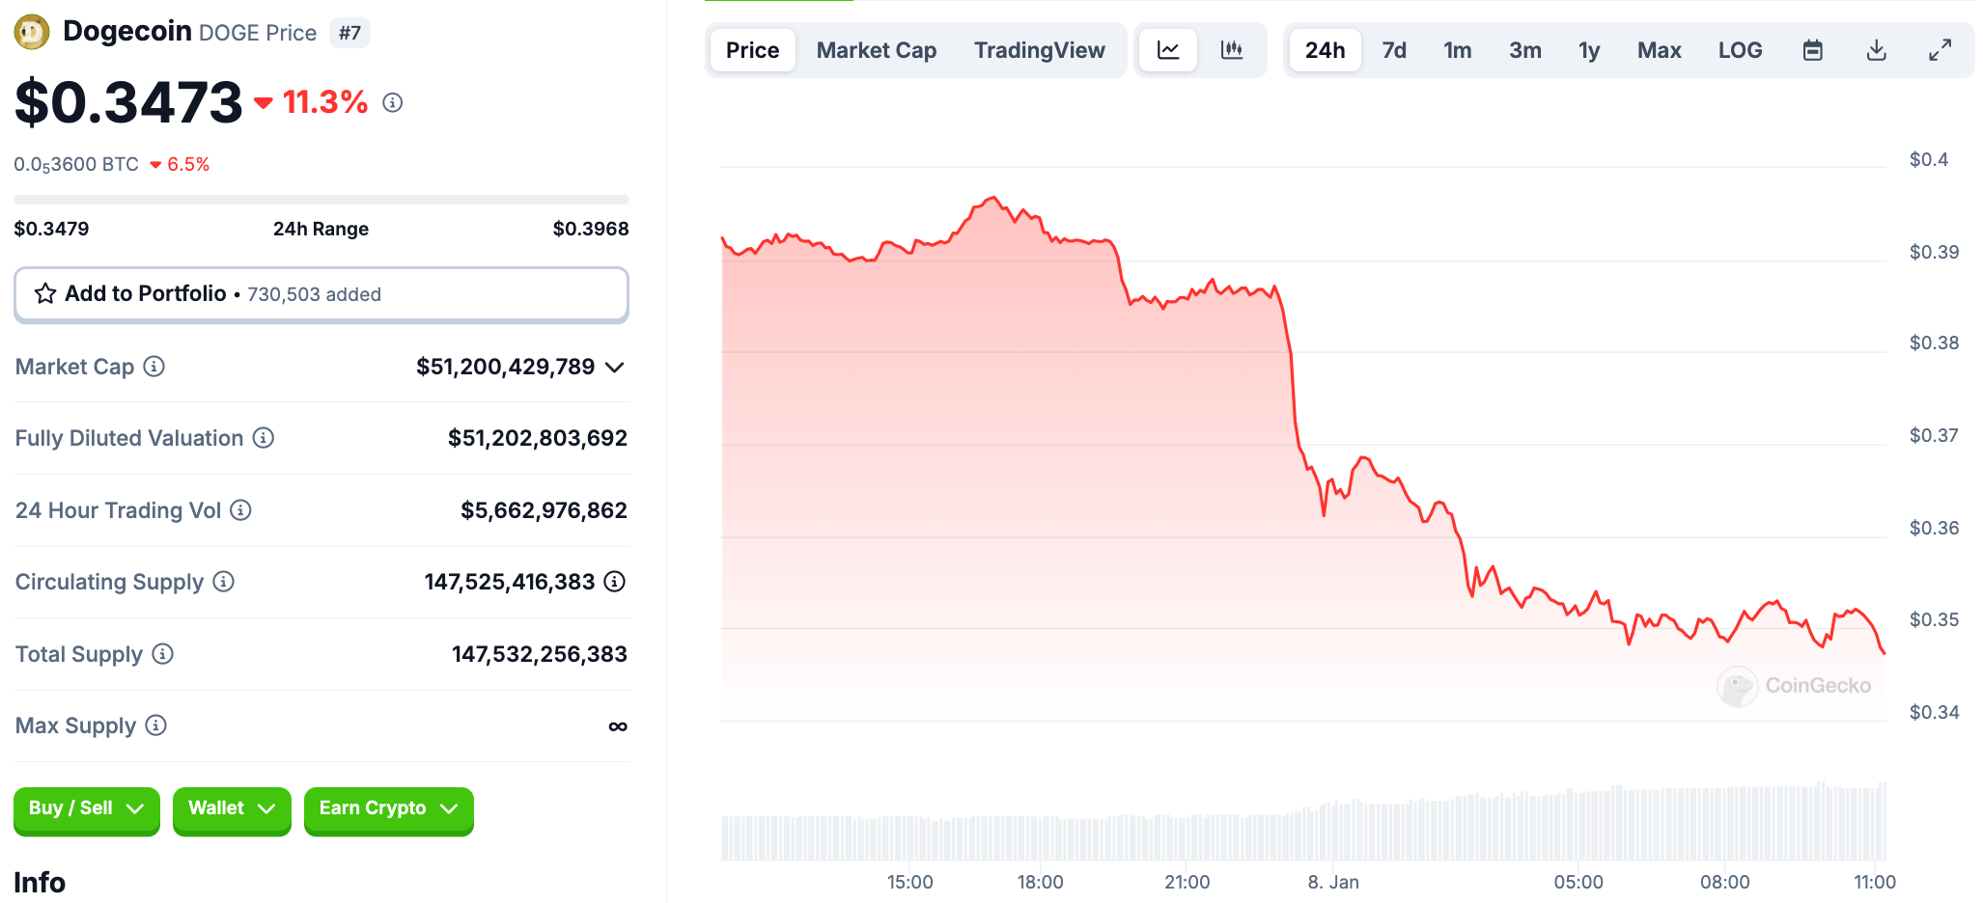Viewport: 1983px width, 903px height.
Task: Open the Buy / Sell dropdown
Action: pos(86,808)
